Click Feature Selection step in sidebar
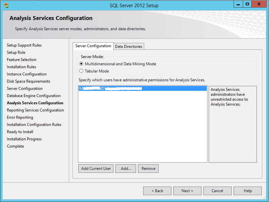The image size is (269, 202). tap(22, 60)
